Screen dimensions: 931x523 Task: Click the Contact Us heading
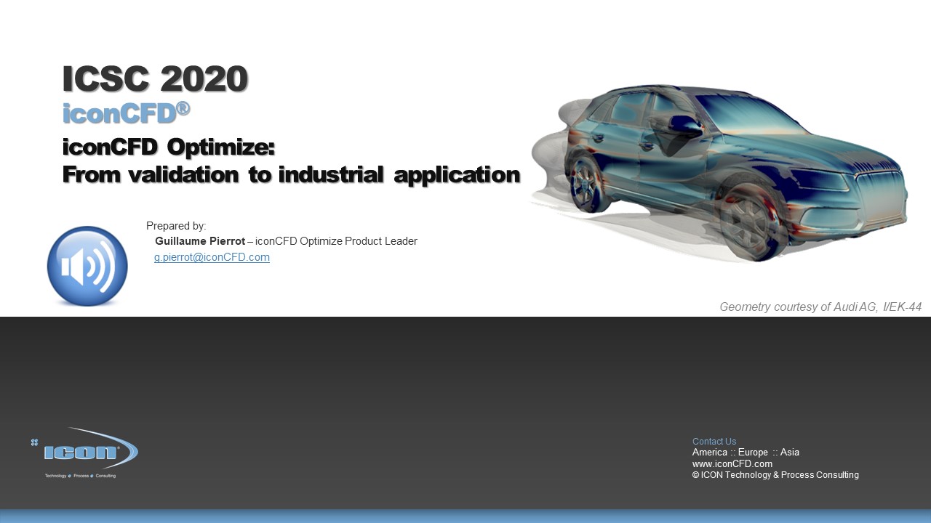point(714,442)
